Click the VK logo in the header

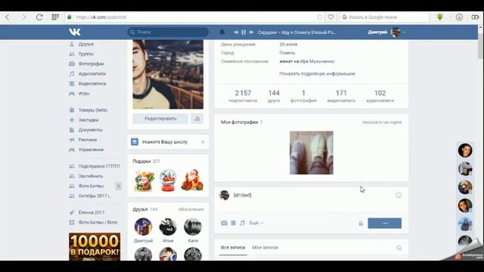tap(75, 32)
